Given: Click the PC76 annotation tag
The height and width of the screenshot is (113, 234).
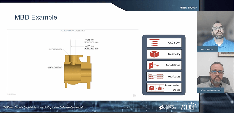Looking at the screenshot, I should click(49, 67).
